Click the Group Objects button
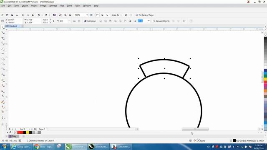 [161, 21]
